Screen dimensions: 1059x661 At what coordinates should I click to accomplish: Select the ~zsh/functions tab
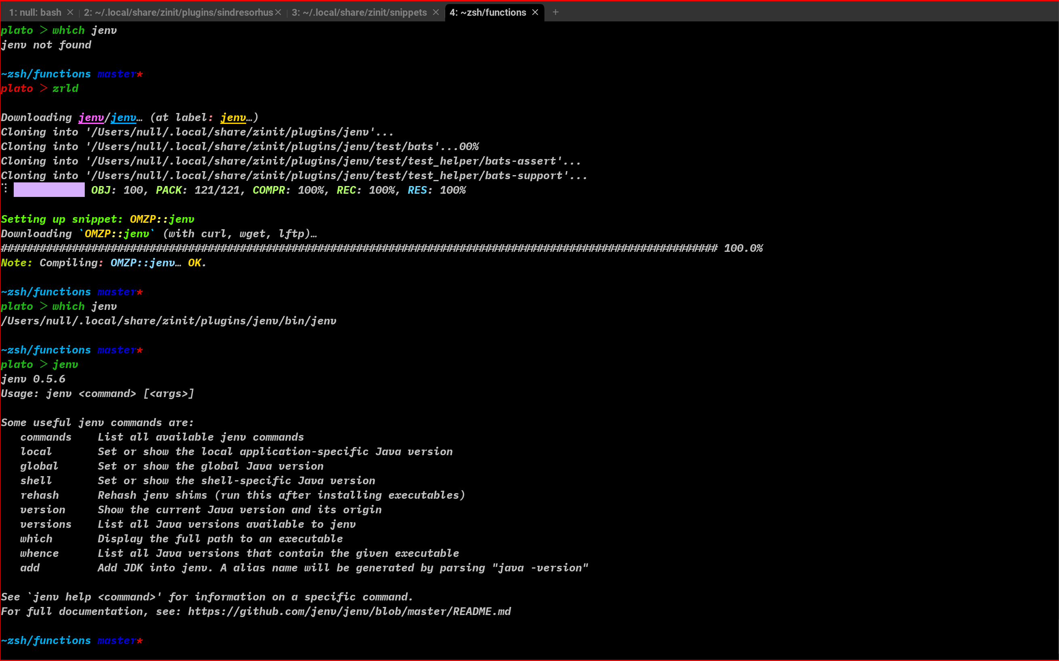coord(488,12)
